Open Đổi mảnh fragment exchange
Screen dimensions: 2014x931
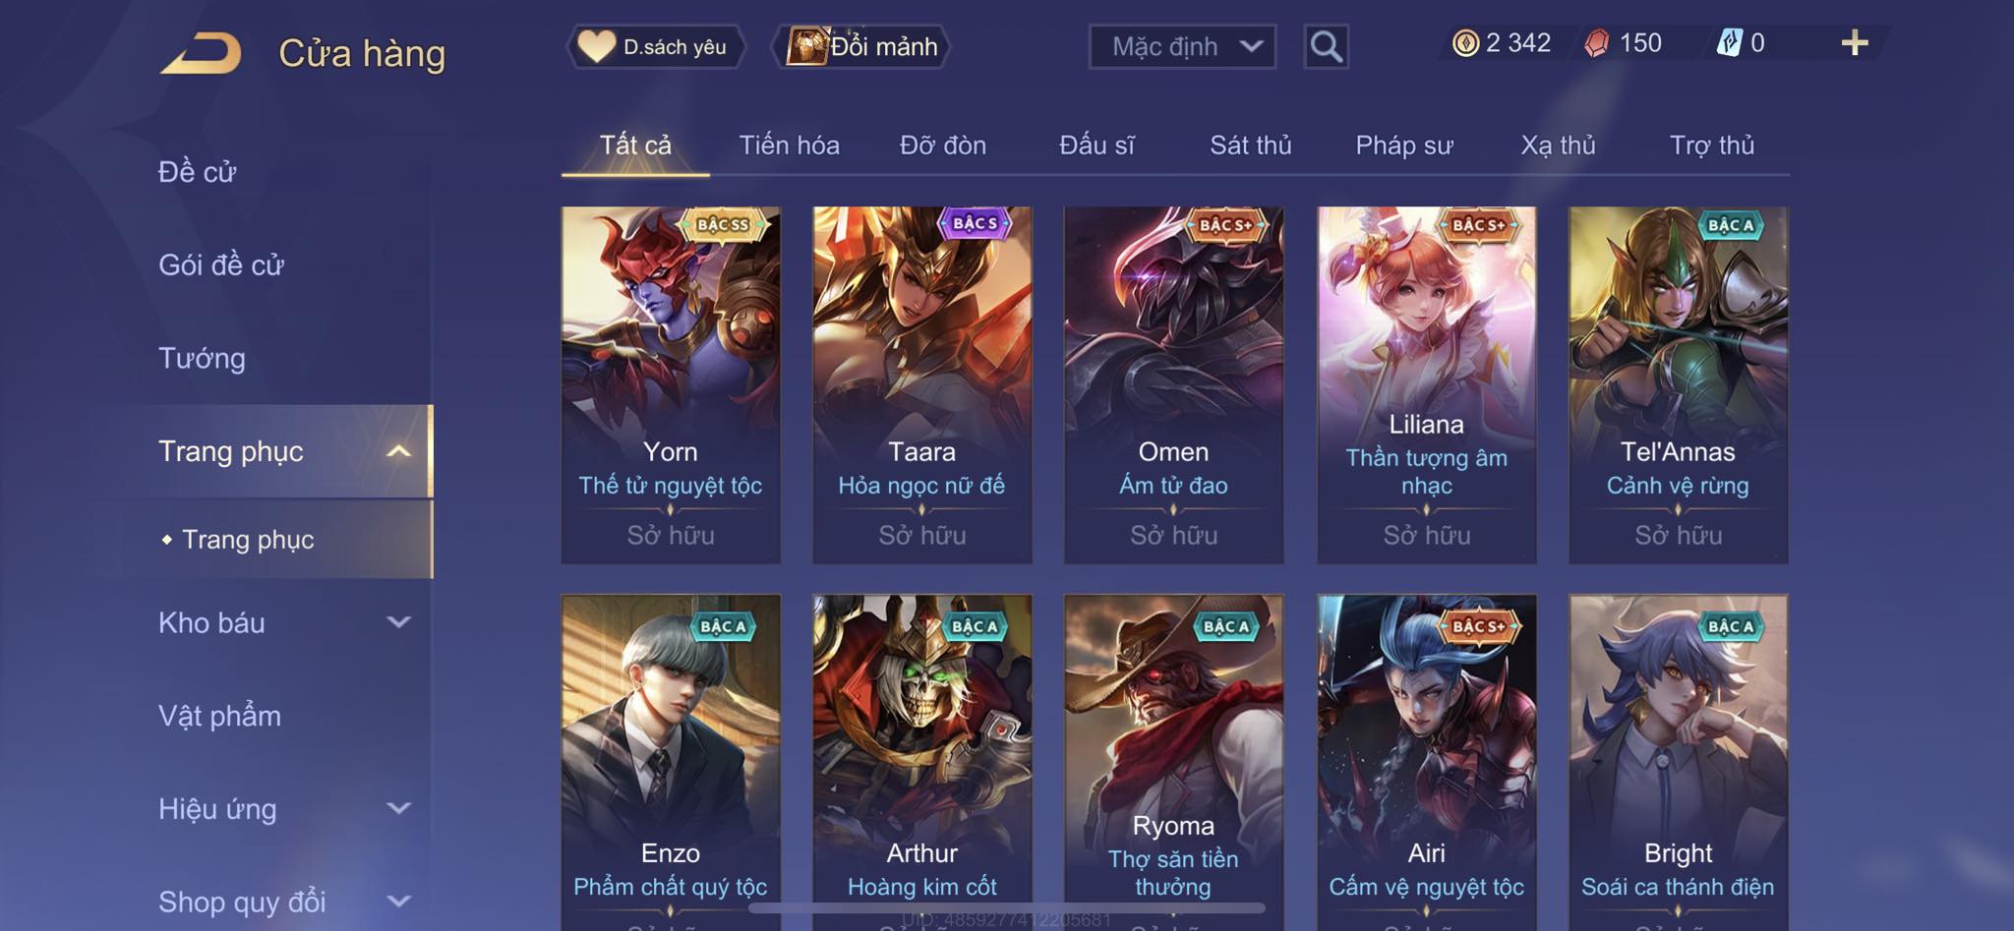pyautogui.click(x=863, y=46)
